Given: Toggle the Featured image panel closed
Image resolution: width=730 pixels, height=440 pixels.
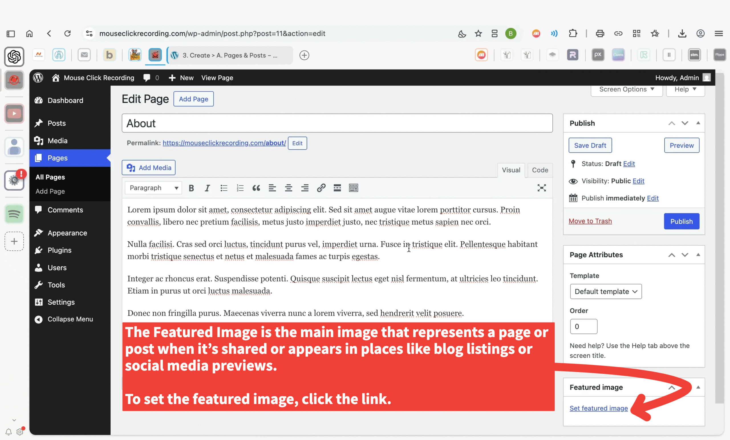Looking at the screenshot, I should point(698,387).
